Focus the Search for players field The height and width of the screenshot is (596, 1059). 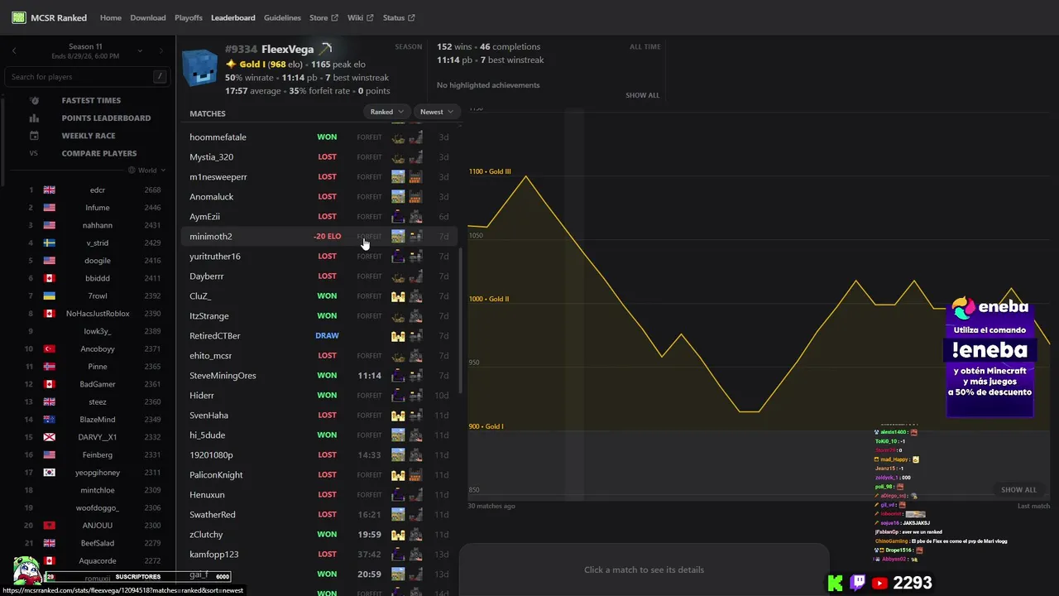(x=87, y=77)
